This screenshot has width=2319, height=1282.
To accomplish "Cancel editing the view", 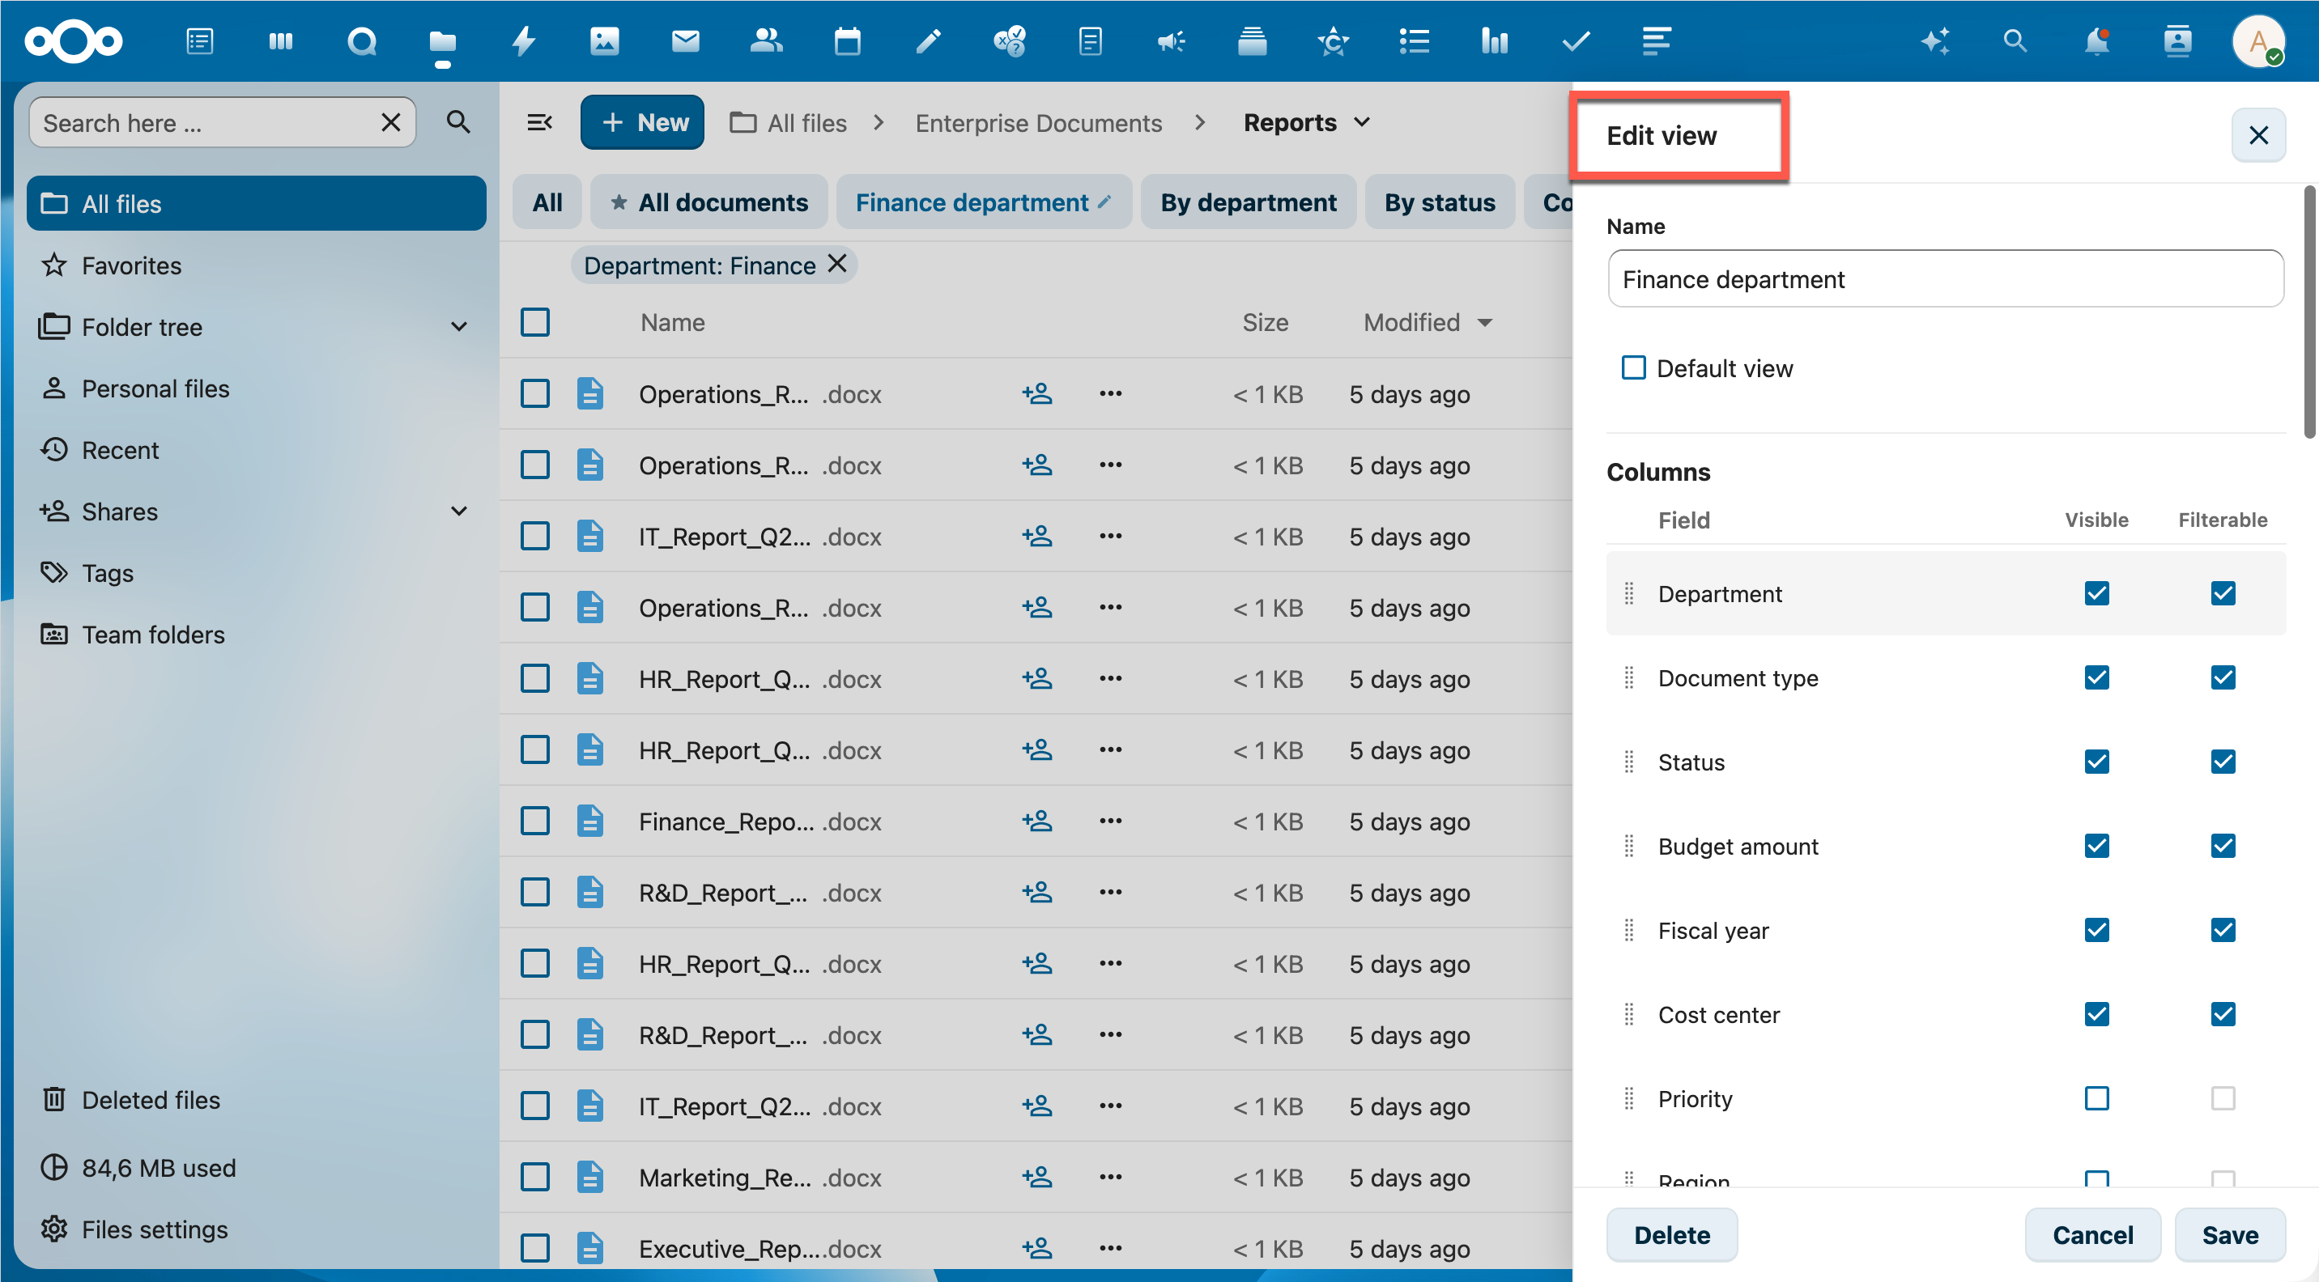I will [2092, 1234].
